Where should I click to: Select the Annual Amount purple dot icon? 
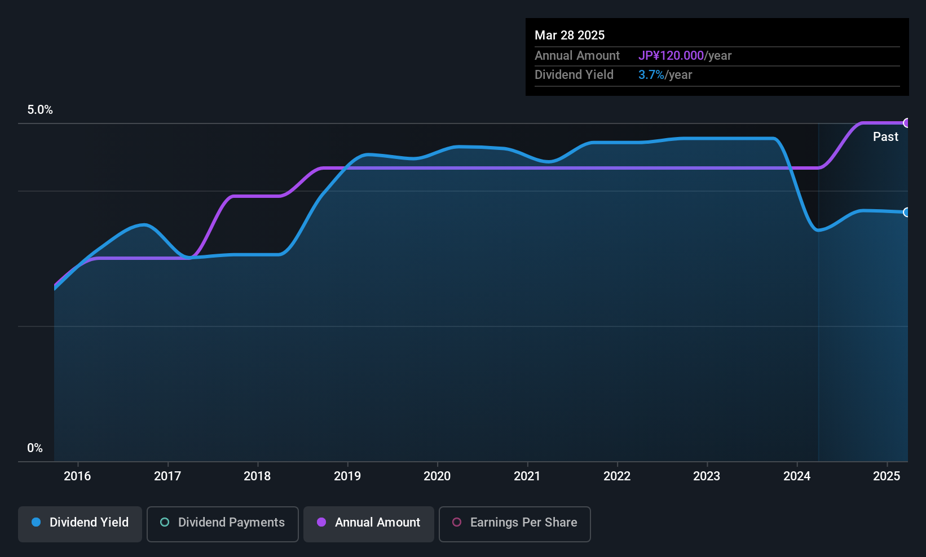click(x=321, y=523)
